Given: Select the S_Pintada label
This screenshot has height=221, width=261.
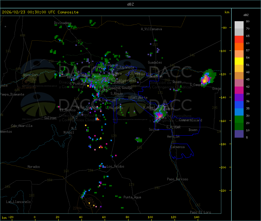Looking at the screenshot, I should pyautogui.click(x=77, y=84).
